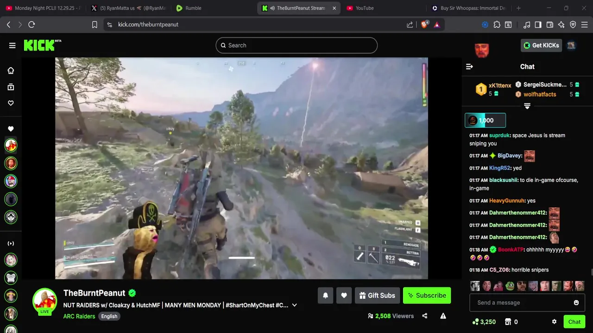Open the Brave Wallet icon
The image size is (593, 333).
coord(550,25)
